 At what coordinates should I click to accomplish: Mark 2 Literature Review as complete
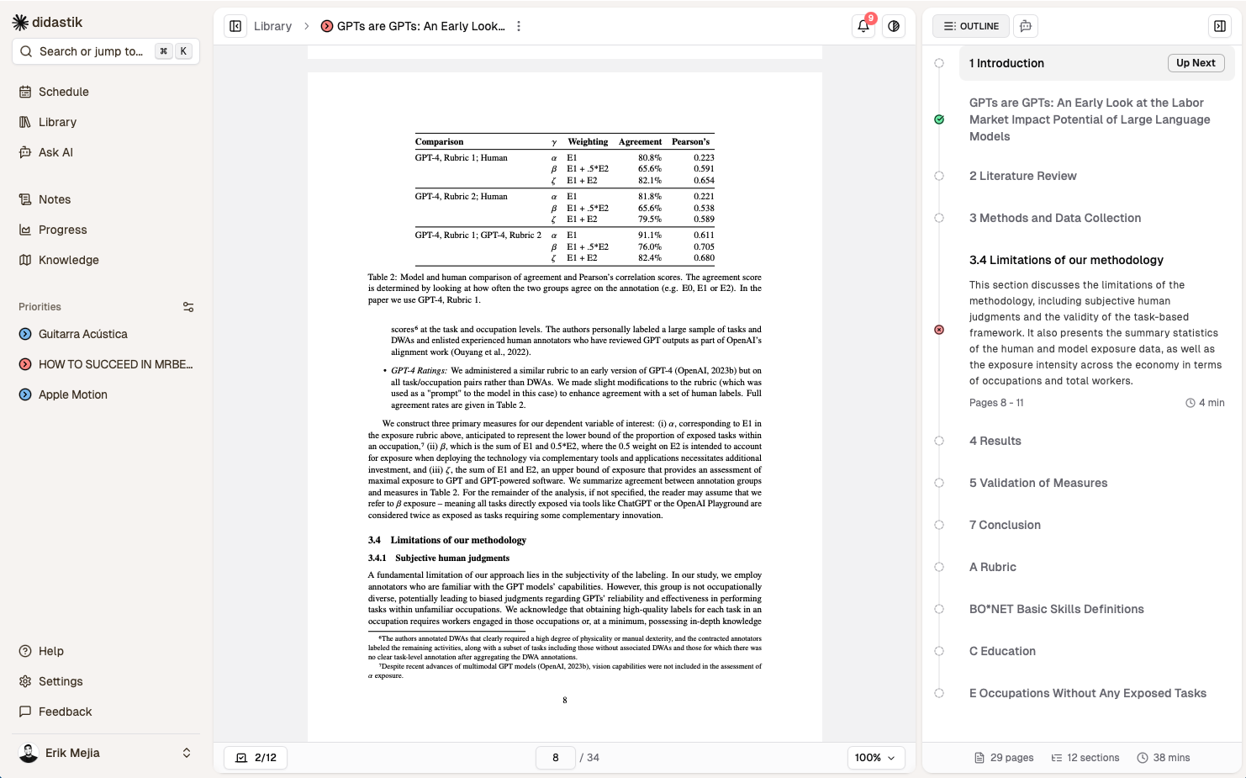pos(939,176)
